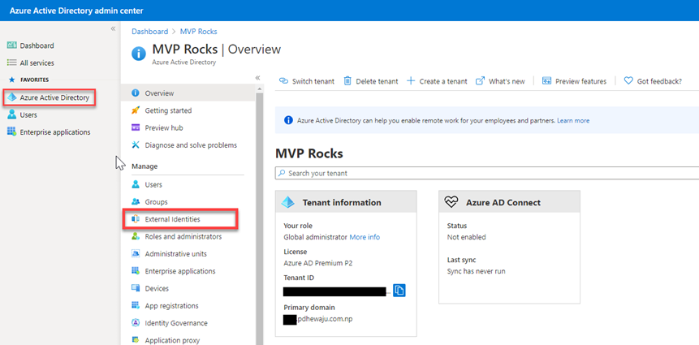Click the Primary domain value pdhewaju.com.np
The height and width of the screenshot is (345, 699).
coord(326,319)
